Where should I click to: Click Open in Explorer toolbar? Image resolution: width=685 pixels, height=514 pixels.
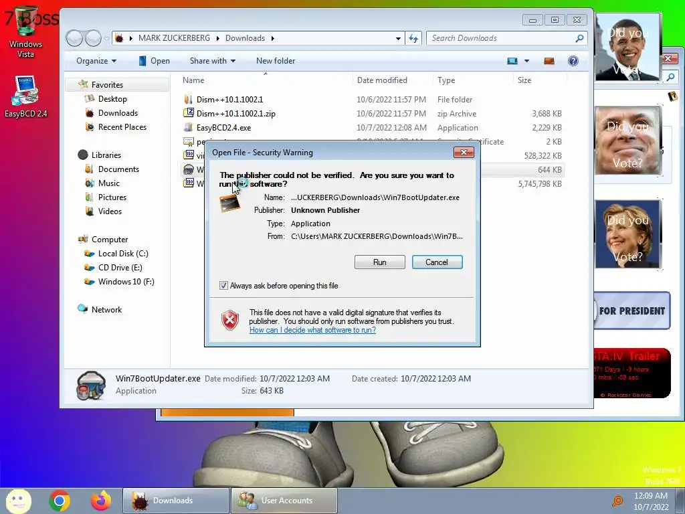155,61
